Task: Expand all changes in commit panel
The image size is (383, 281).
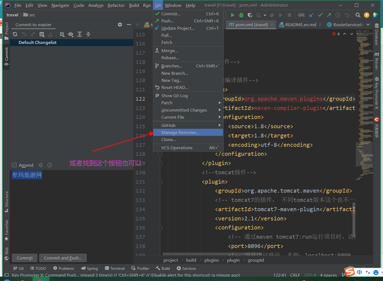Action: (x=80, y=34)
